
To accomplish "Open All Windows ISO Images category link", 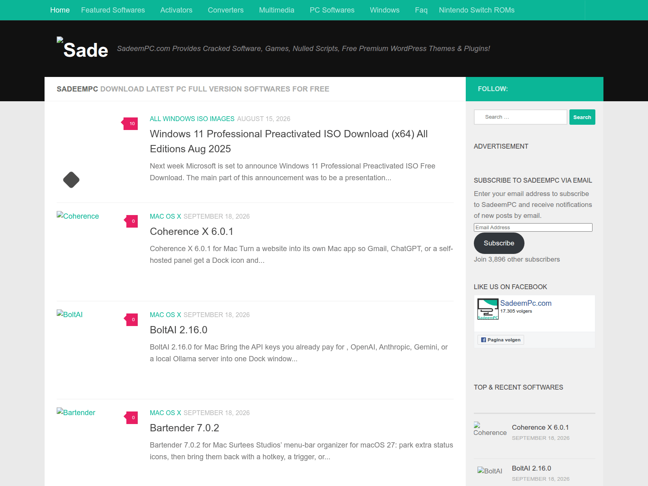I will click(x=192, y=119).
